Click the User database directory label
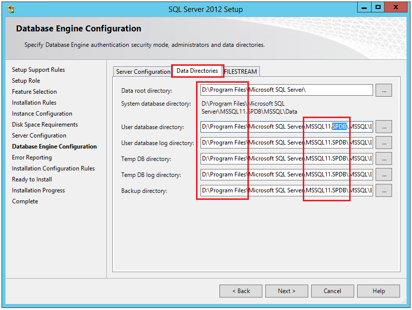 (153, 127)
